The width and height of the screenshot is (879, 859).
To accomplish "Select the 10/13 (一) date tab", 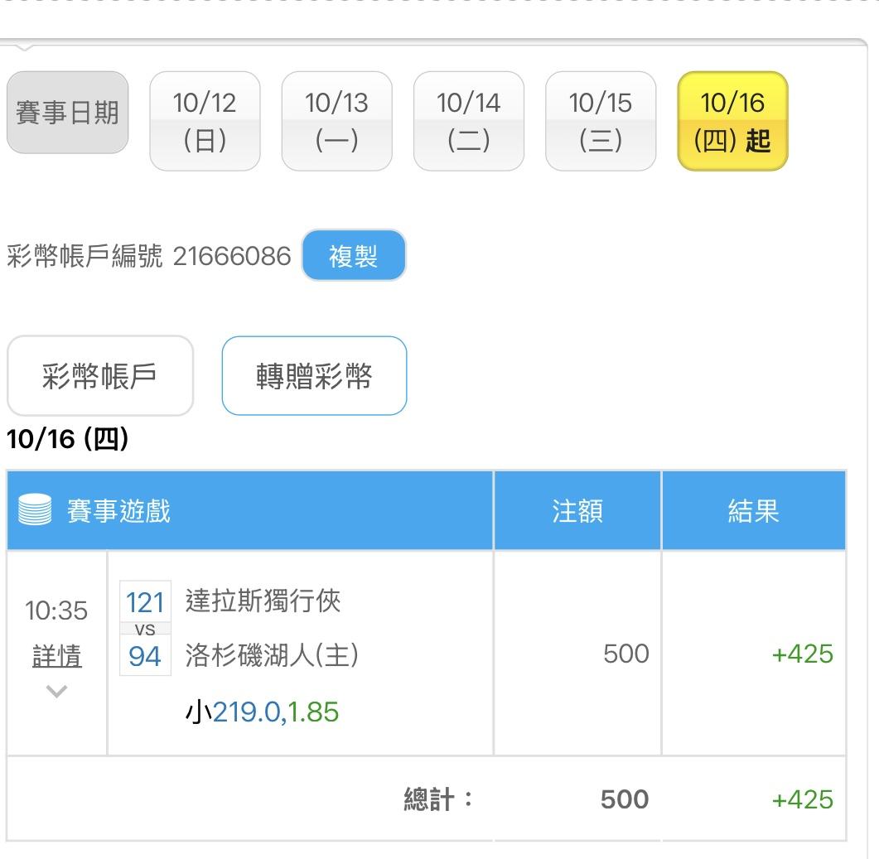I will 336,121.
